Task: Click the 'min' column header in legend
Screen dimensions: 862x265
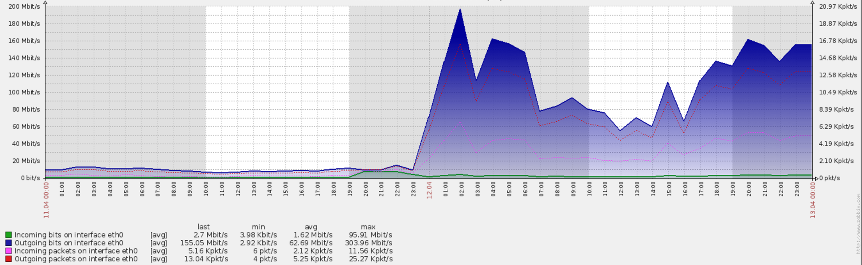Action: pos(258,227)
